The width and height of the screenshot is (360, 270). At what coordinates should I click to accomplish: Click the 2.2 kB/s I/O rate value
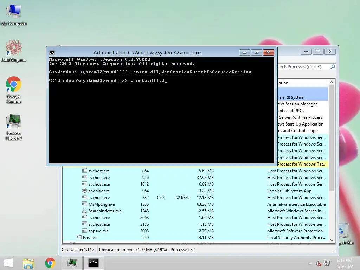(182, 198)
